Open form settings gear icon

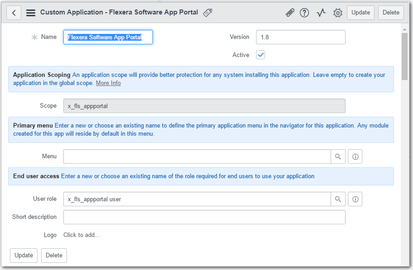[337, 13]
